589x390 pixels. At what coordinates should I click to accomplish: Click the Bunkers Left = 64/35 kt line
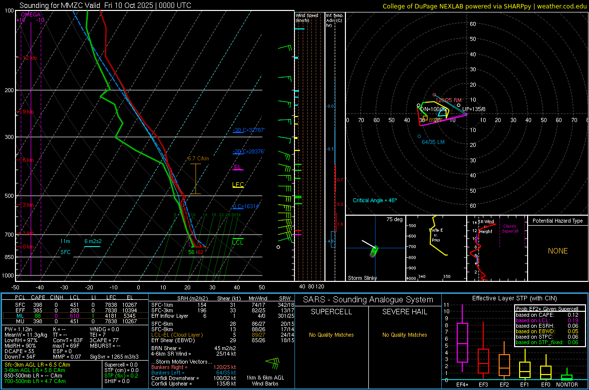coord(194,373)
